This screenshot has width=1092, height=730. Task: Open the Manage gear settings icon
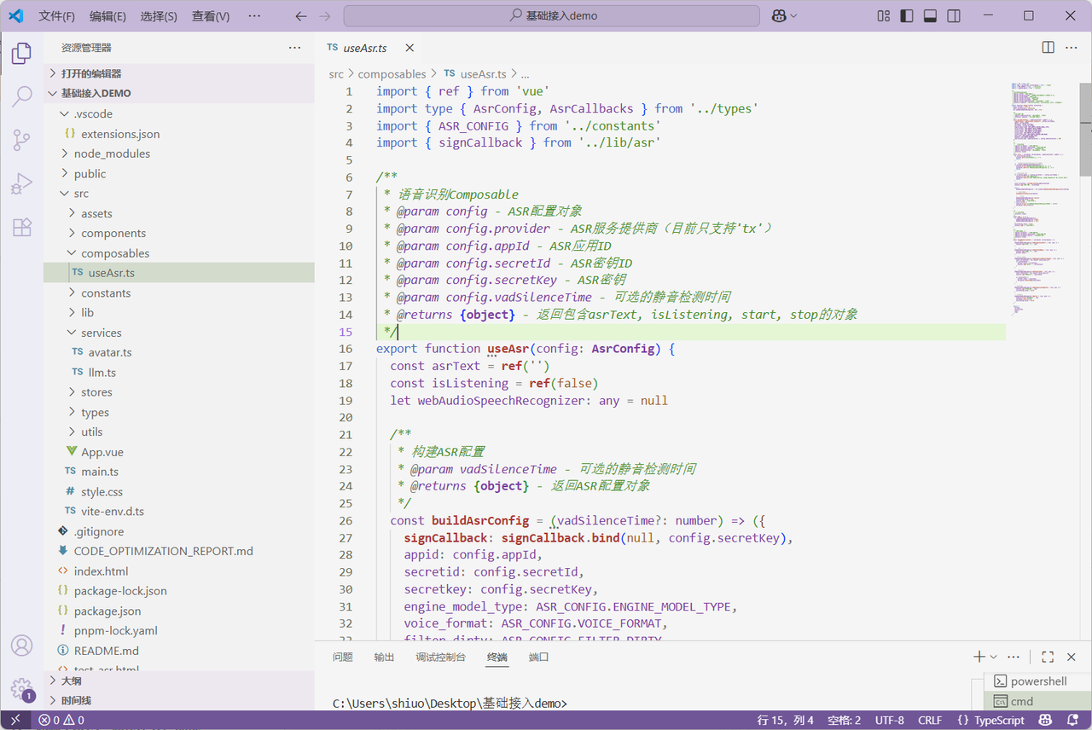tap(22, 689)
